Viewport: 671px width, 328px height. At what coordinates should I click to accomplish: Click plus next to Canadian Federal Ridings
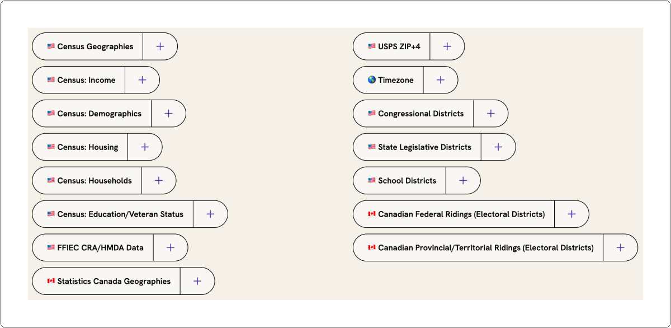pyautogui.click(x=571, y=214)
